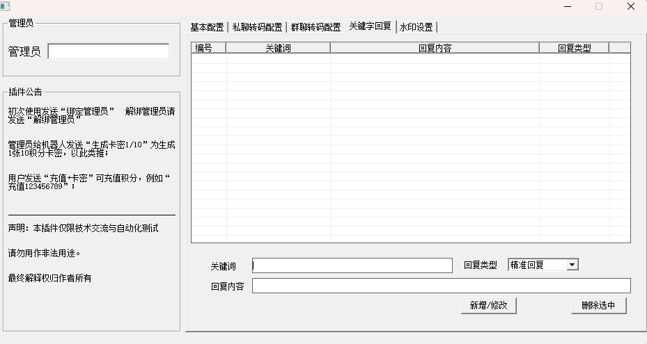
Task: Click the 回复内容 column header
Action: point(435,48)
